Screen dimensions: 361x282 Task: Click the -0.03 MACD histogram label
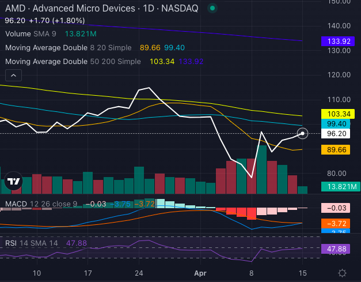(x=336, y=208)
